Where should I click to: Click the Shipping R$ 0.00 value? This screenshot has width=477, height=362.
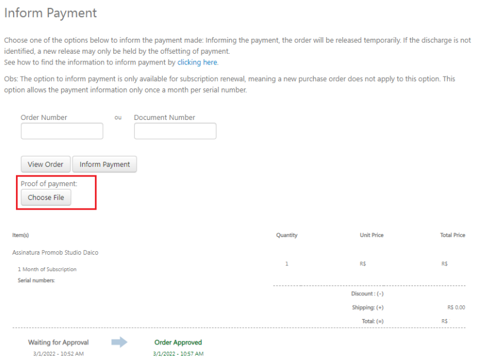[456, 307]
